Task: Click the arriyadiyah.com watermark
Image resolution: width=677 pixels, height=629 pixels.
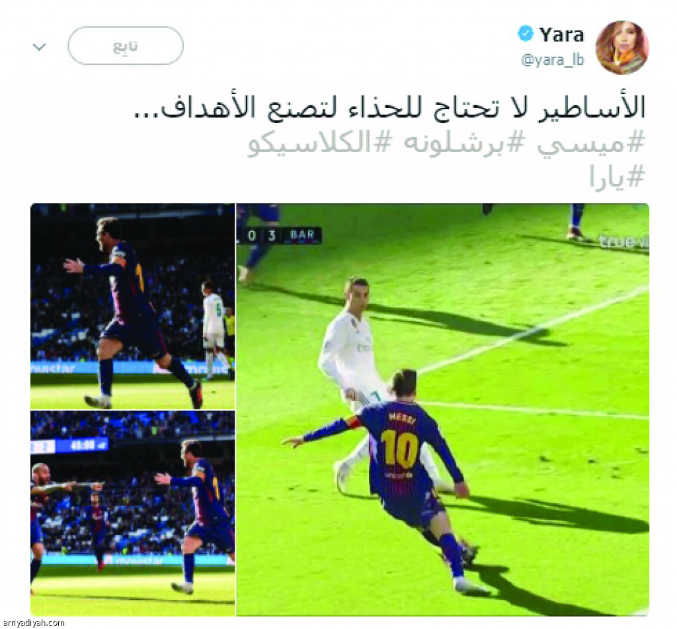Action: coord(32,622)
